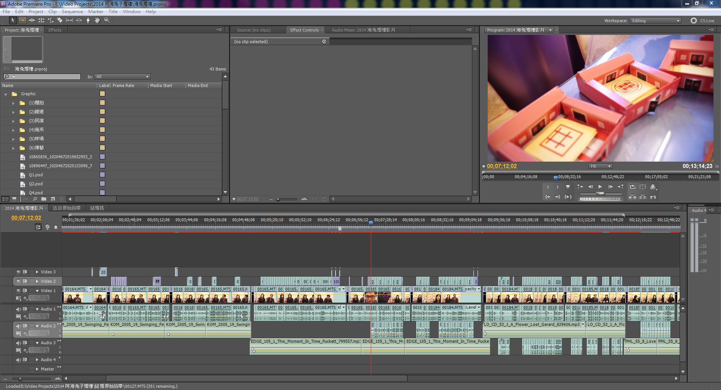
Task: Expand the Master track
Action: (37, 369)
